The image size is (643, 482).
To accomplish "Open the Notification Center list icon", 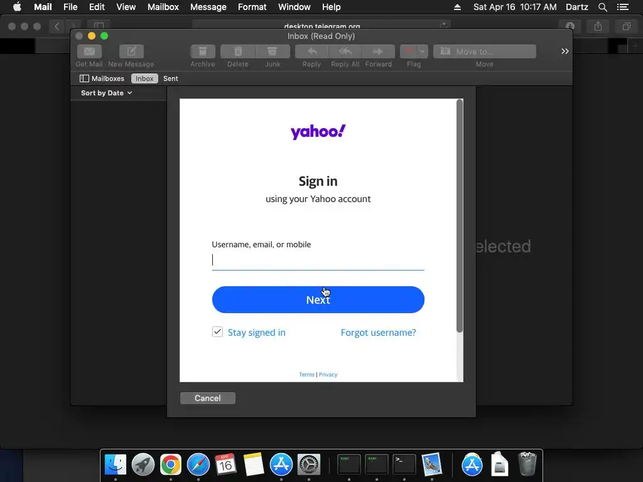I will 623,7.
